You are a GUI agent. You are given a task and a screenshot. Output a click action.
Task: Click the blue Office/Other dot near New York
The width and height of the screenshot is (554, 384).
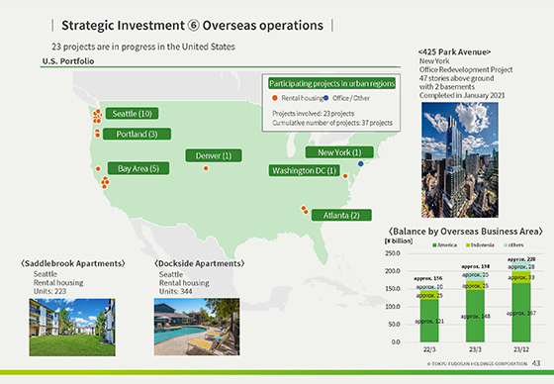[360, 163]
